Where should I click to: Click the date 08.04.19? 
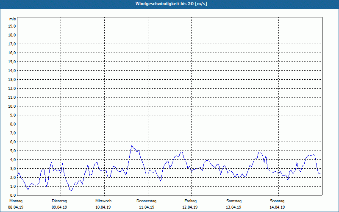click(x=16, y=207)
